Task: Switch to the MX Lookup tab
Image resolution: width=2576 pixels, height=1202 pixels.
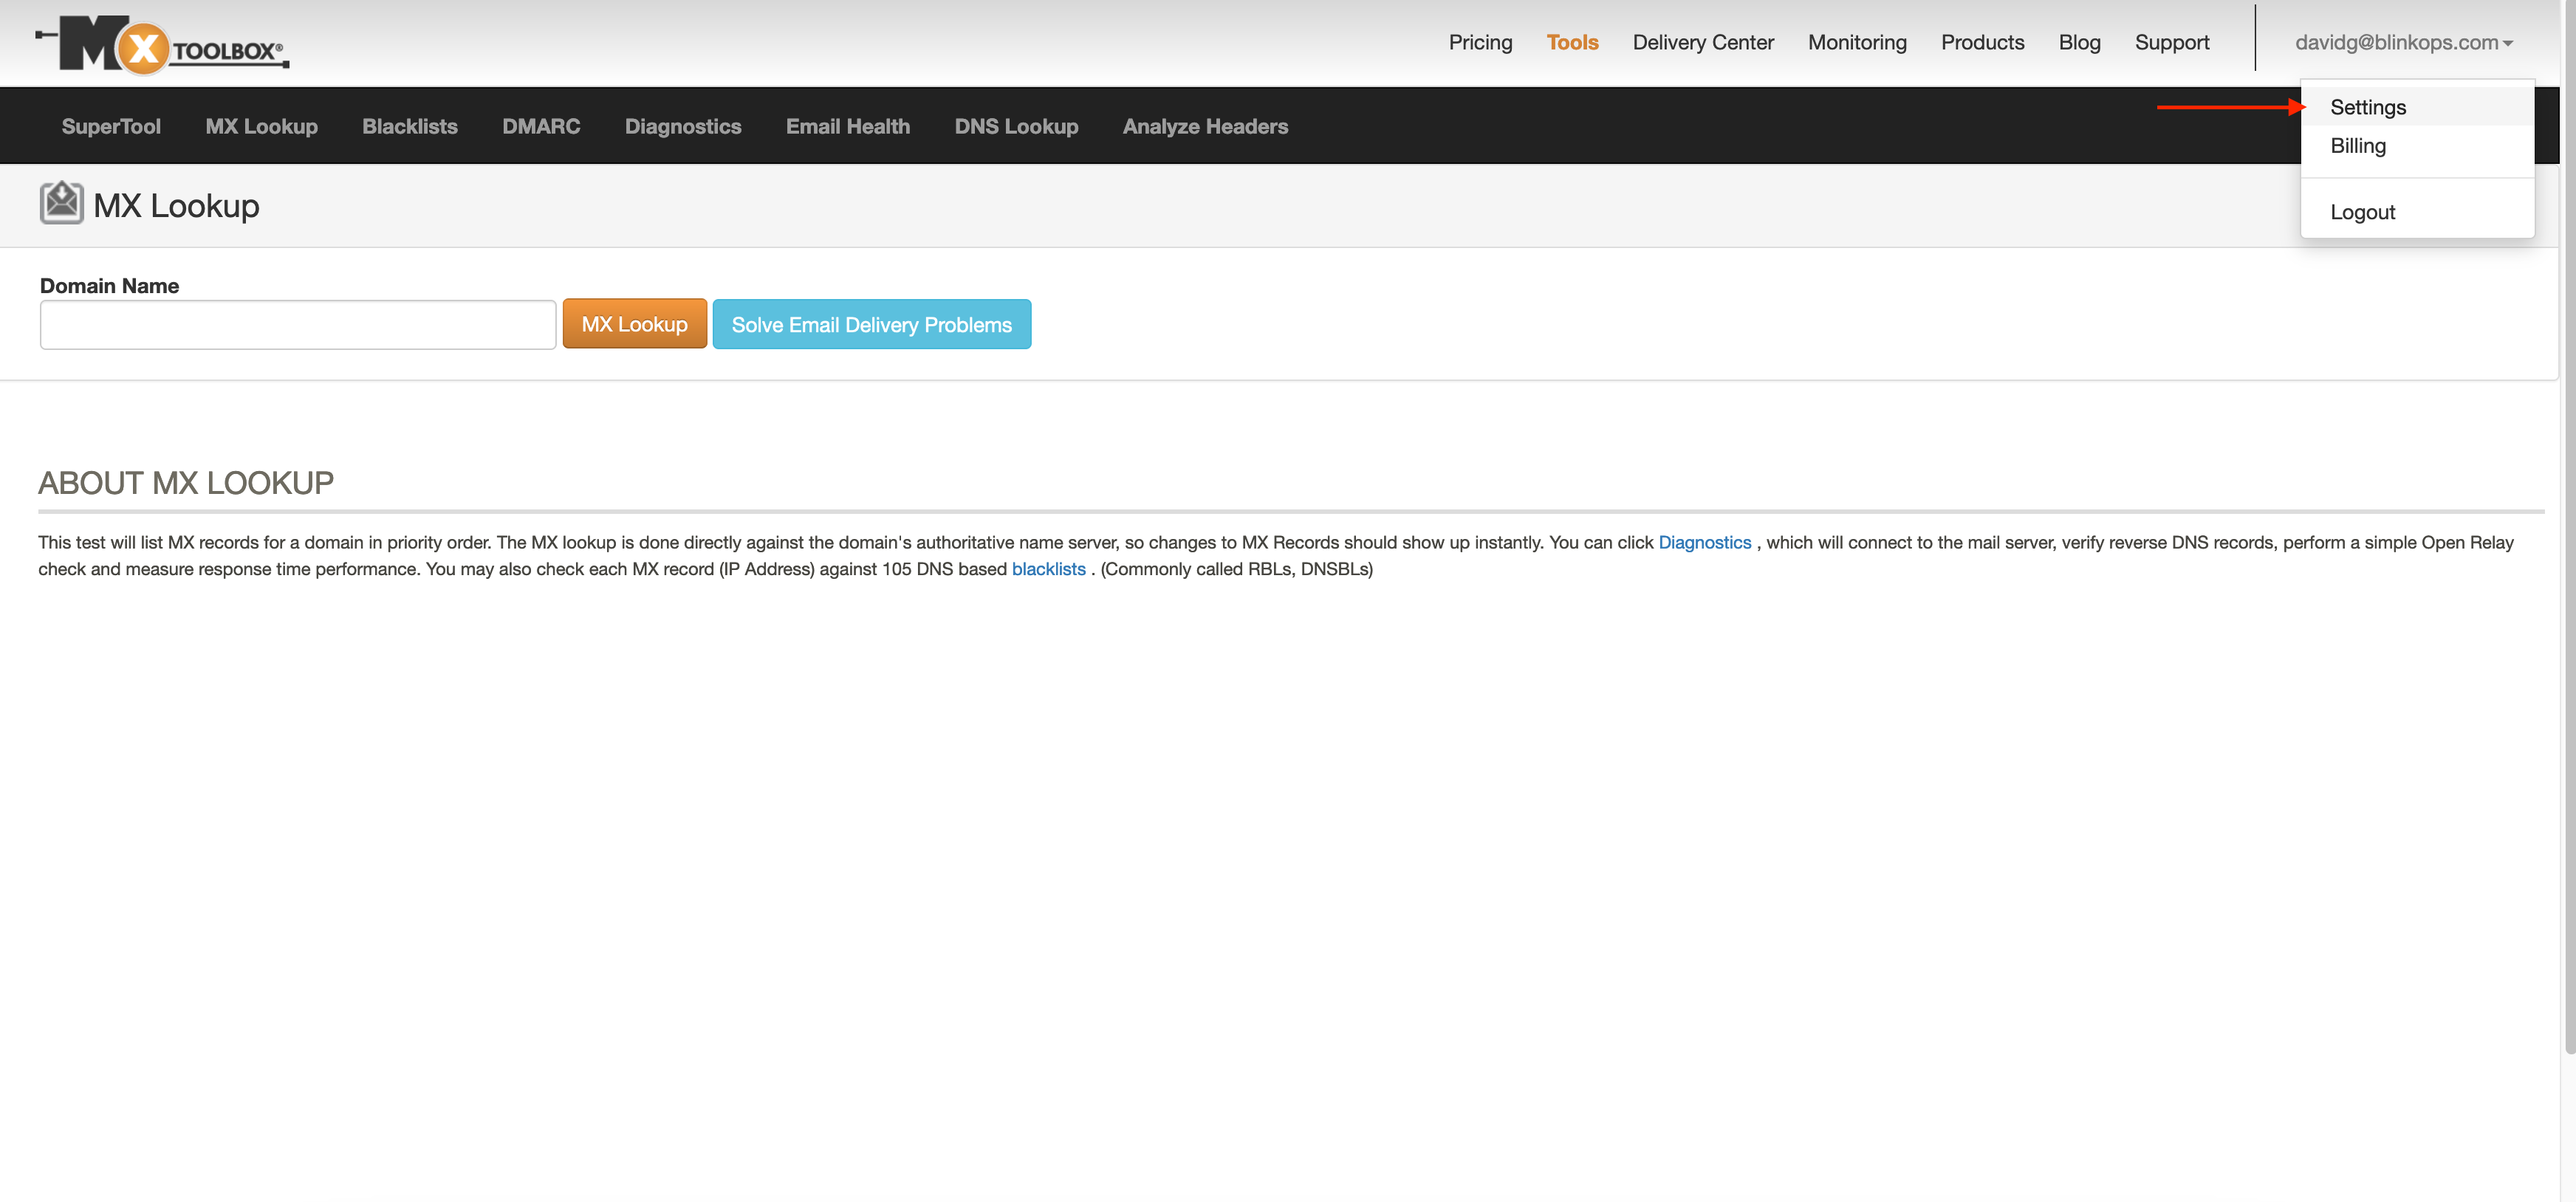Action: coord(261,126)
